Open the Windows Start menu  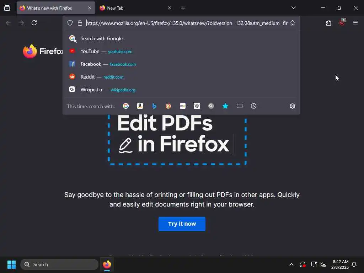point(11,264)
